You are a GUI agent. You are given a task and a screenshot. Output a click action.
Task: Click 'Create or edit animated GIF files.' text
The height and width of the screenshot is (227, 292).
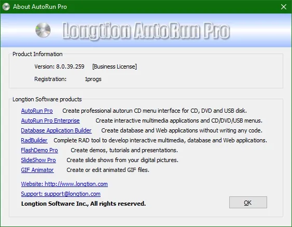108,170
